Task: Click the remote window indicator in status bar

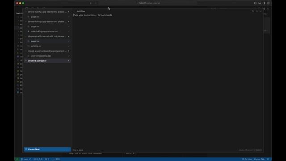Action: (x=17, y=159)
